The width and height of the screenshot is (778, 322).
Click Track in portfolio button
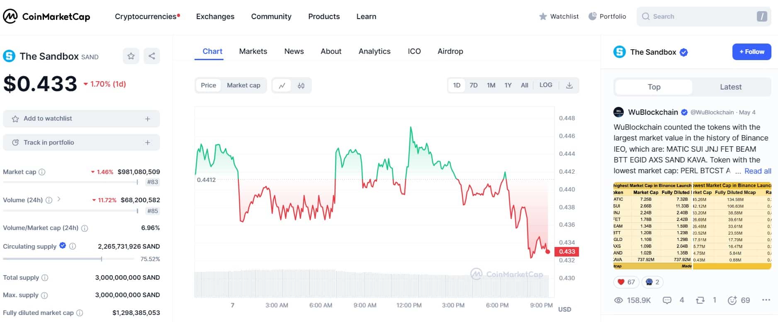81,143
